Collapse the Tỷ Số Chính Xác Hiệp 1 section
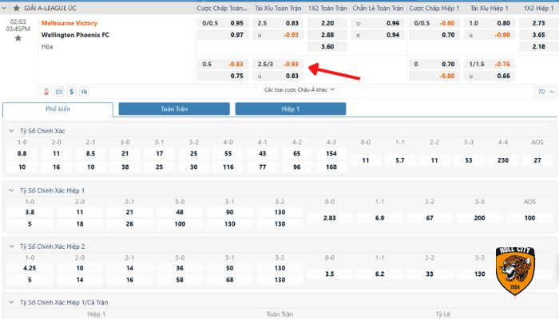Screen dimensions: 559x319 (x=11, y=191)
